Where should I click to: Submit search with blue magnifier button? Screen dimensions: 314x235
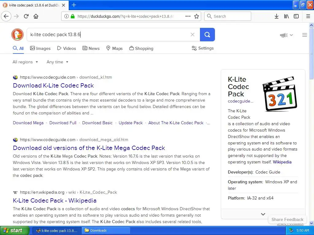click(x=207, y=35)
